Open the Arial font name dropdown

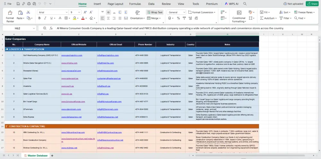click(66, 12)
